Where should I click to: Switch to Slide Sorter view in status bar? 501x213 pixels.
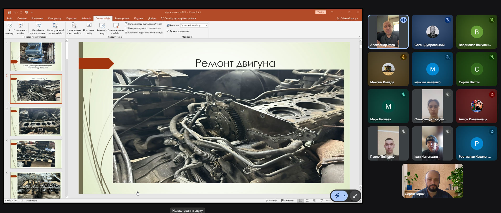tap(308, 200)
